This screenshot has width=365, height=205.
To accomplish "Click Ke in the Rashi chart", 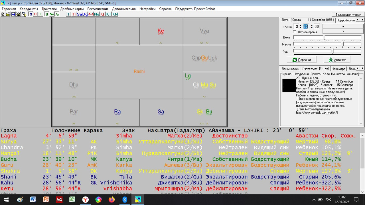I will pos(161,31).
